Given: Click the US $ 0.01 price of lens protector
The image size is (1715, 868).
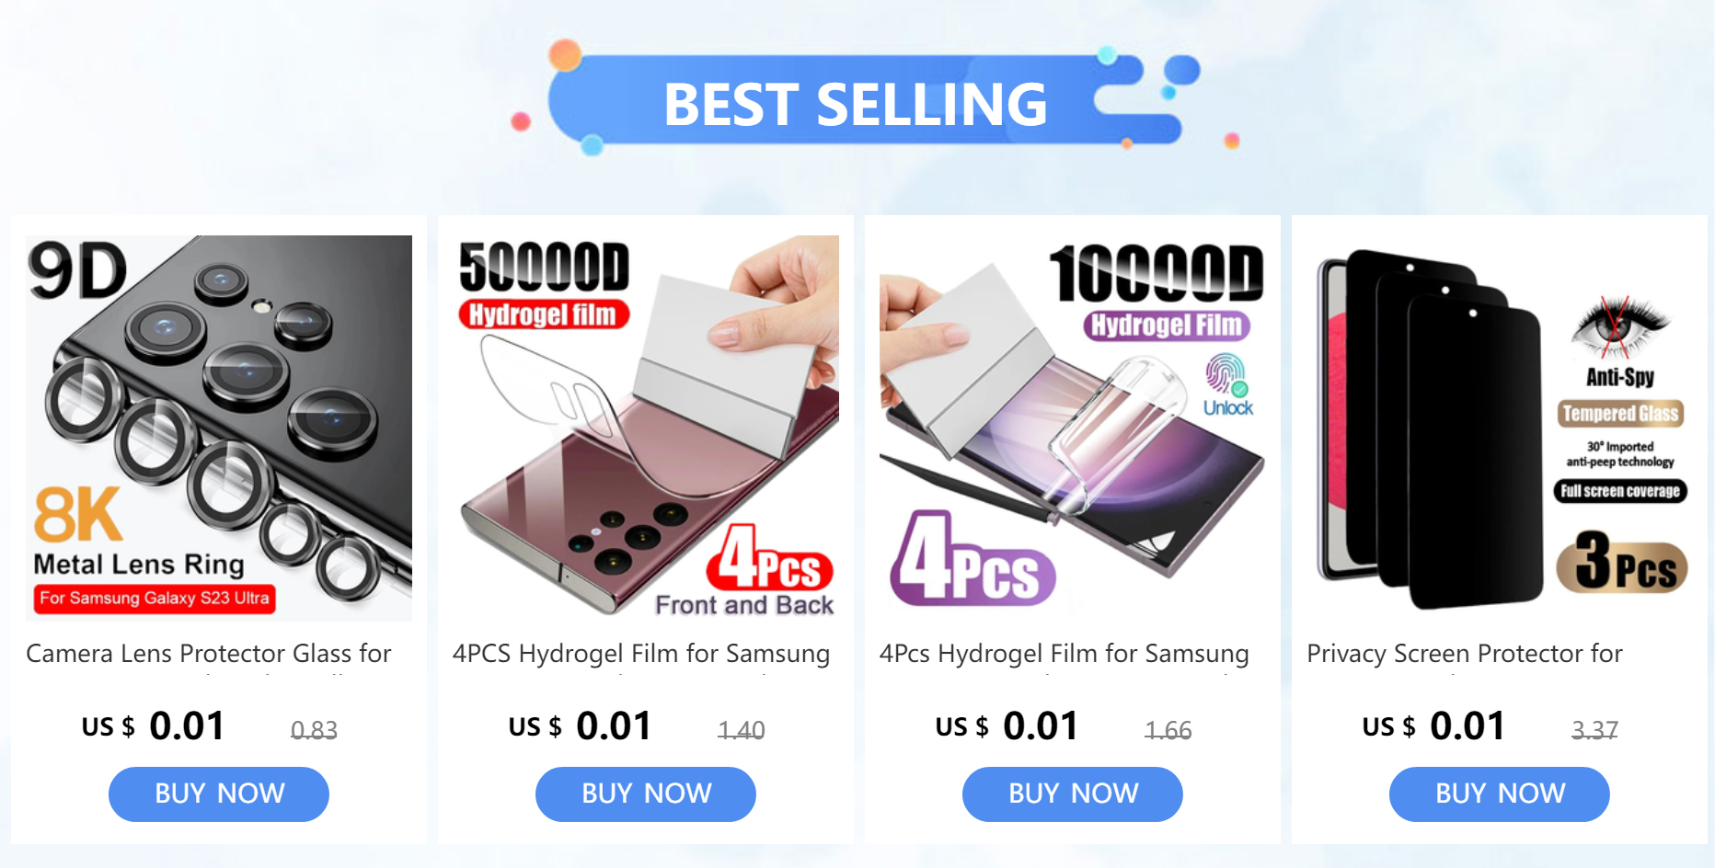Looking at the screenshot, I should coord(154,726).
